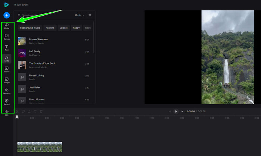Skip to the end of video
The image size is (261, 156).
tap(182, 111)
